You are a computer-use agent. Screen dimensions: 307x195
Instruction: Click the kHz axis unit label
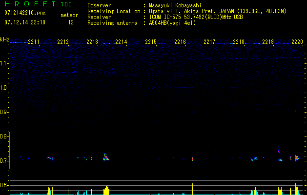coord(4,39)
